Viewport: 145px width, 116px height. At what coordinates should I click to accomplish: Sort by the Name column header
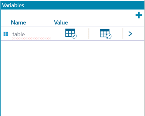coord(19,23)
